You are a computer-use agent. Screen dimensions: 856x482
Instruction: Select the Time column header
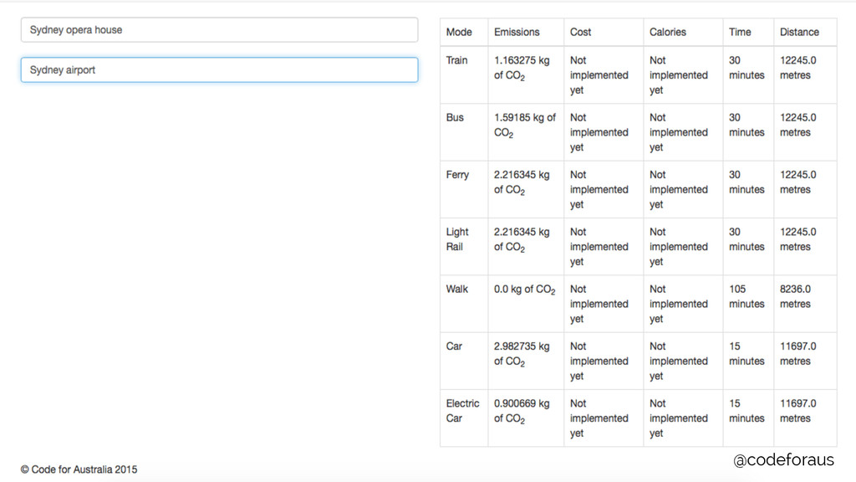click(x=740, y=32)
